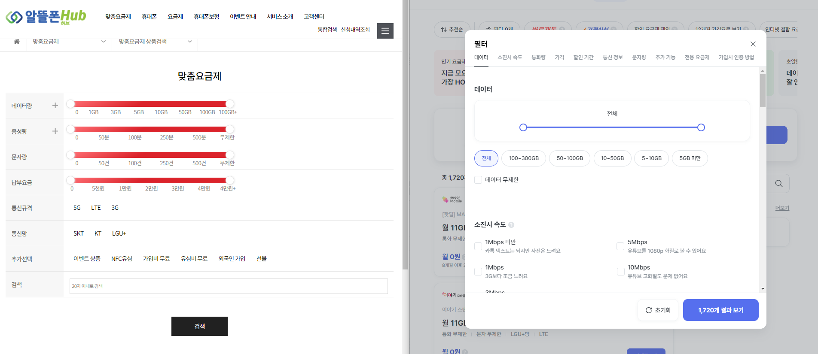Toggle NFC유심 option
Image resolution: width=818 pixels, height=354 pixels.
[x=122, y=259]
